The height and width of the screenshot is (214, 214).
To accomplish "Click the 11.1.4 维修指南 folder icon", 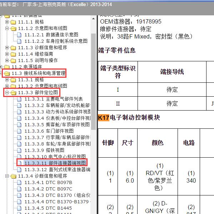I will pyautogui.click(x=13, y=54).
